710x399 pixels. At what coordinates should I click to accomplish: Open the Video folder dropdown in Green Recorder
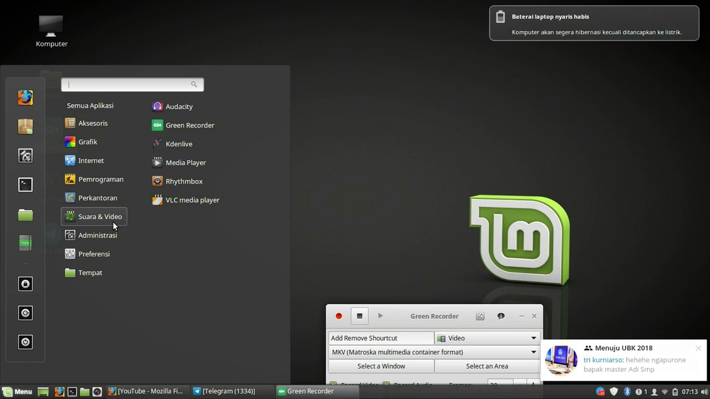tap(487, 338)
